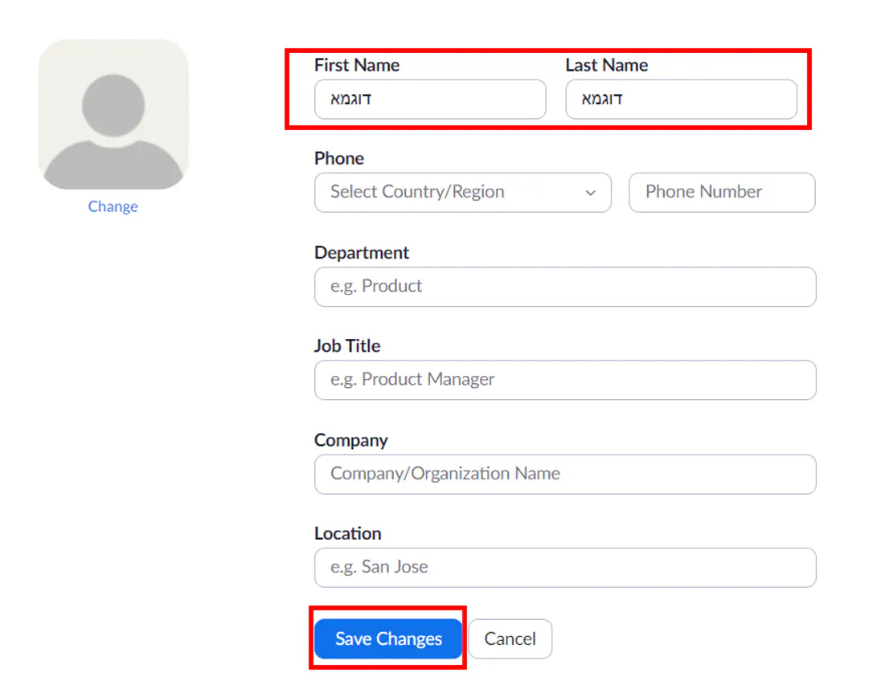Focus the Location field showing 'e.g. San Jose'

tap(564, 567)
